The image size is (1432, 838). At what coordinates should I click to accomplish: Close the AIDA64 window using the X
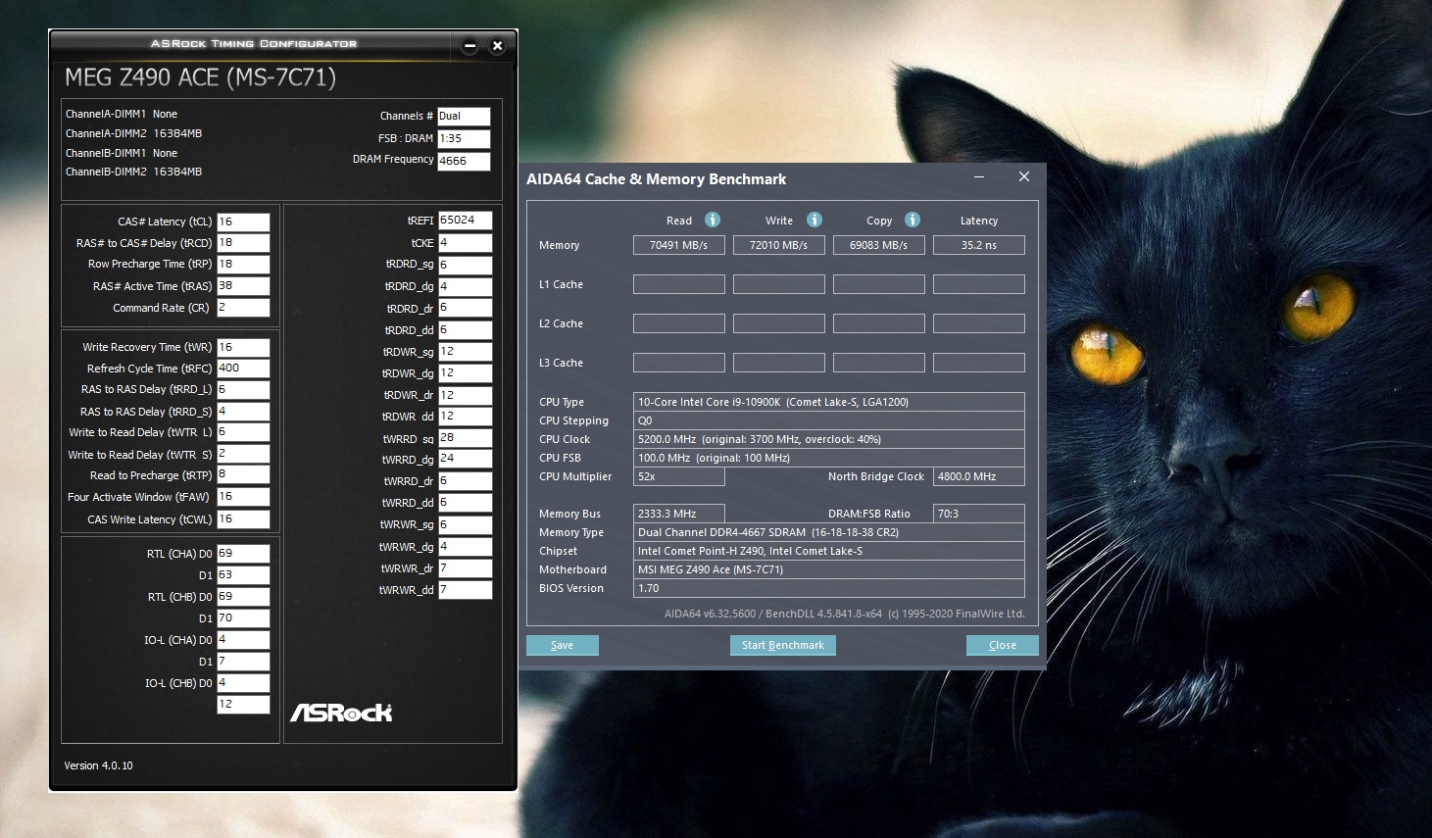[1024, 176]
